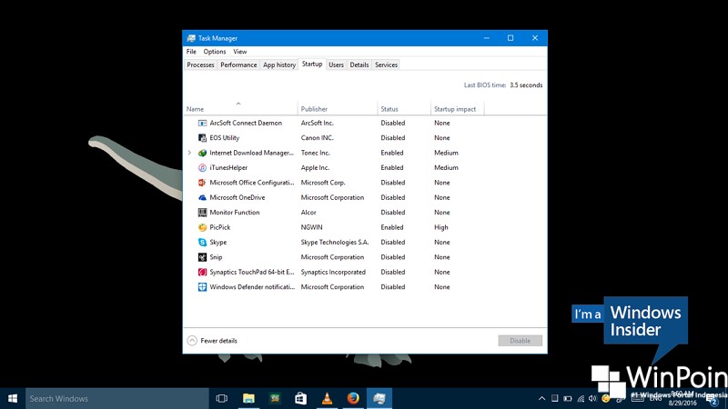
Task: Click the Microsoft OneDrive cloud icon
Action: click(202, 197)
